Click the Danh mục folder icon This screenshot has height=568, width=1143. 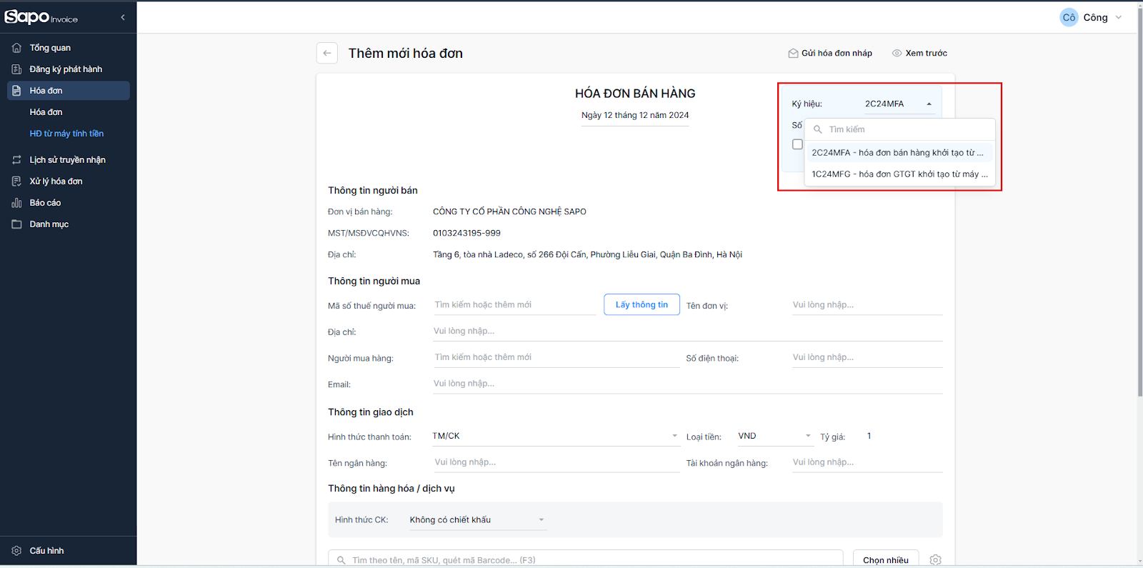tap(16, 224)
